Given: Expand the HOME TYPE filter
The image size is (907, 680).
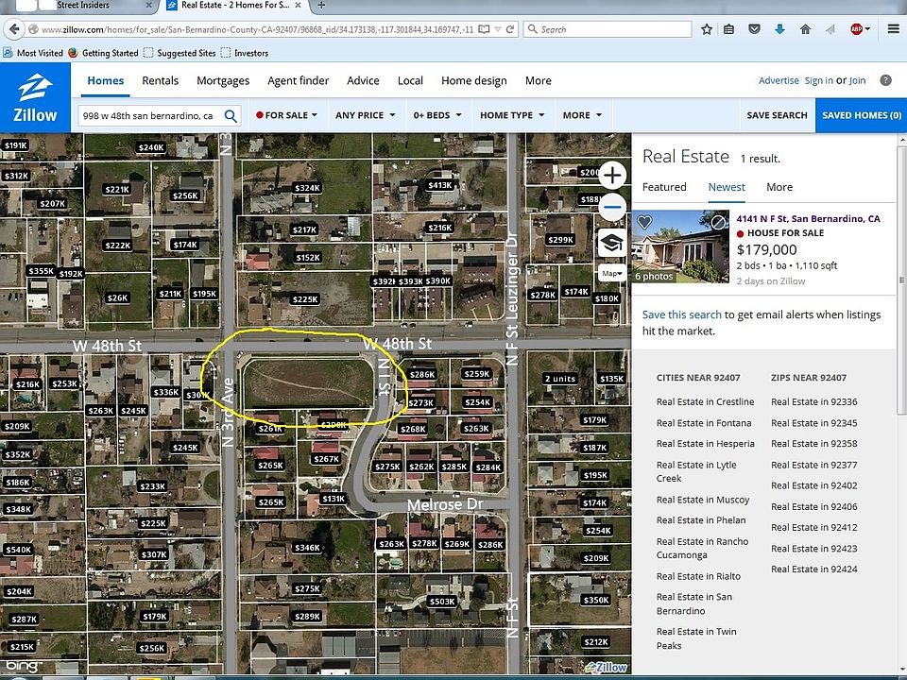Looking at the screenshot, I should (x=512, y=115).
